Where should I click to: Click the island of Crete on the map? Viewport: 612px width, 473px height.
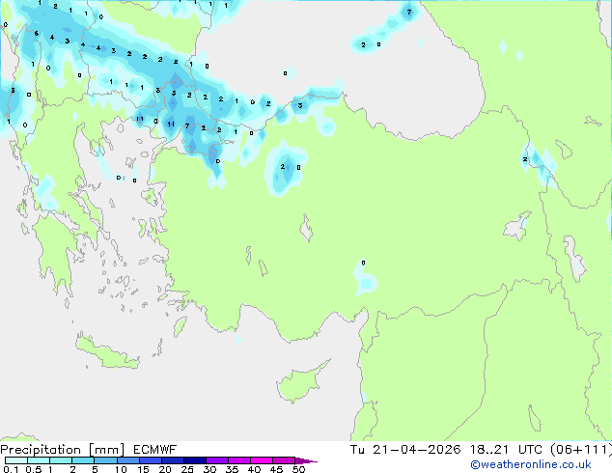click(107, 352)
